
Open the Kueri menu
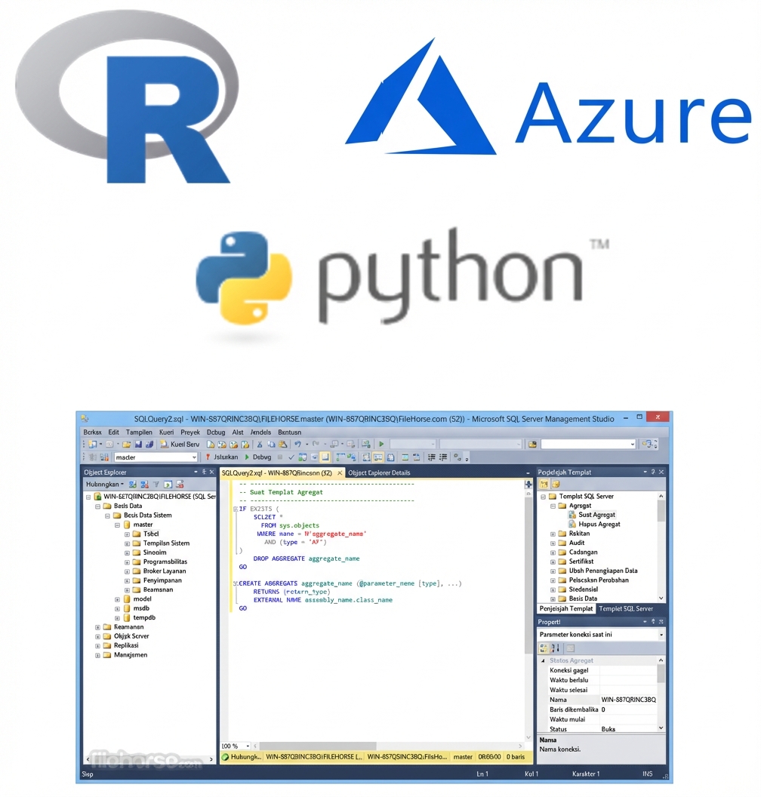click(x=166, y=432)
